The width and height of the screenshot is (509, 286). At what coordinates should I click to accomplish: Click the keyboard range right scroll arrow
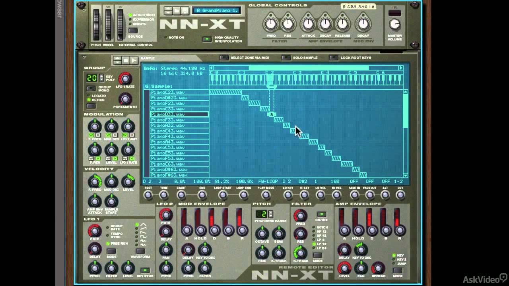tap(401, 68)
